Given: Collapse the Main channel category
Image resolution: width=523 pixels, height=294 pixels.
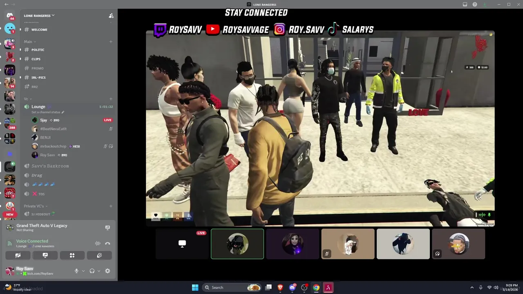Looking at the screenshot, I should (30, 42).
